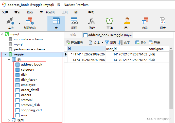The image size is (175, 123).
Task: Select the dish_flavor table
Action: pyautogui.click(x=29, y=80)
